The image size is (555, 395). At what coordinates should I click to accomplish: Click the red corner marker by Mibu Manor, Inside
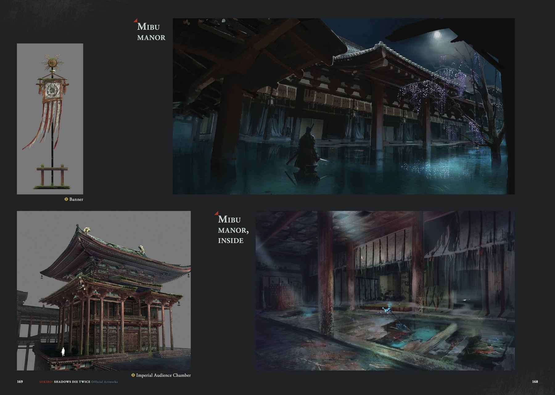[216, 213]
